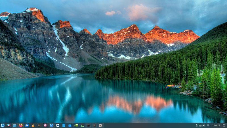Open NVIDIA settings from taskbar
The image size is (227, 128).
(x=76, y=125)
